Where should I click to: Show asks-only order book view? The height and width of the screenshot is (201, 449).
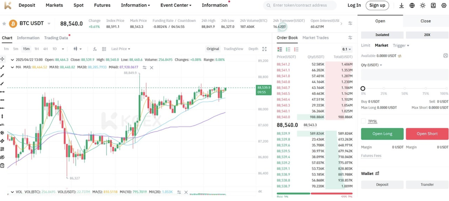click(x=296, y=49)
